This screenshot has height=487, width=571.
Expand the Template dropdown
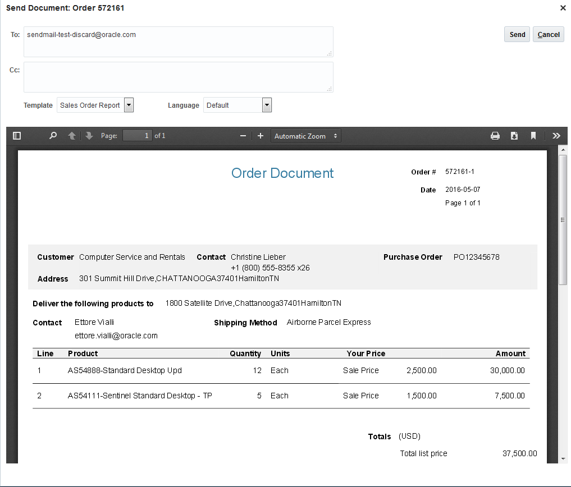point(129,105)
